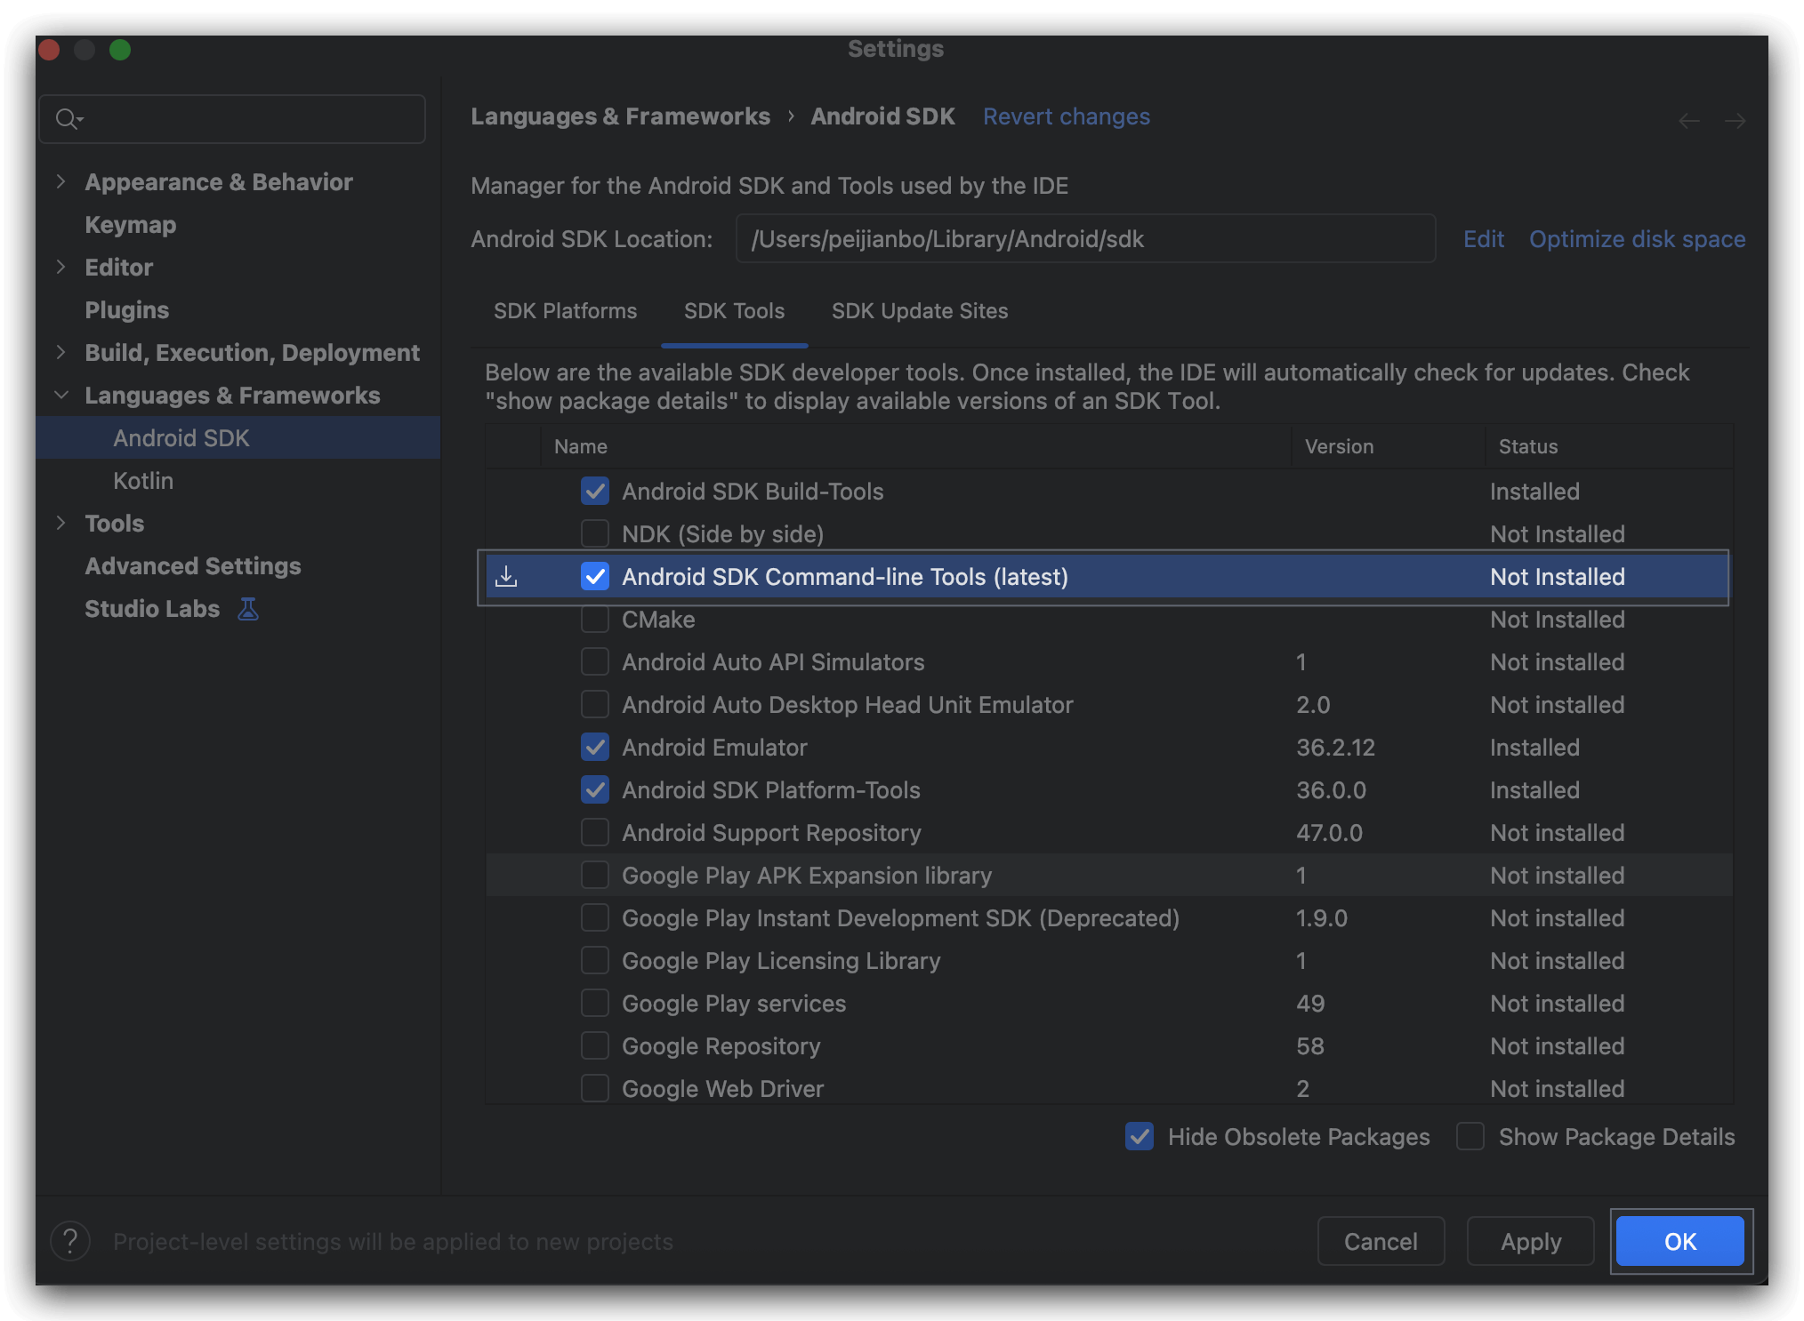Click Optimize disk space link

(x=1637, y=239)
